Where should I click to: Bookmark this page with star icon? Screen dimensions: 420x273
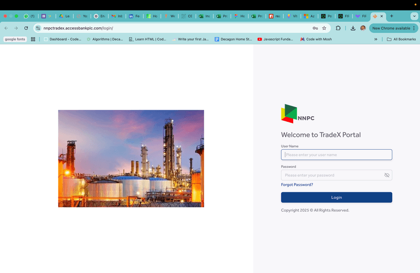click(324, 28)
